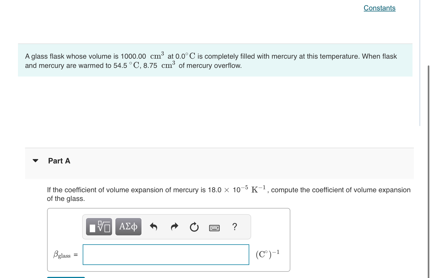
Task: Show keyboard shortcuts via keyboard icon
Action: point(214,228)
